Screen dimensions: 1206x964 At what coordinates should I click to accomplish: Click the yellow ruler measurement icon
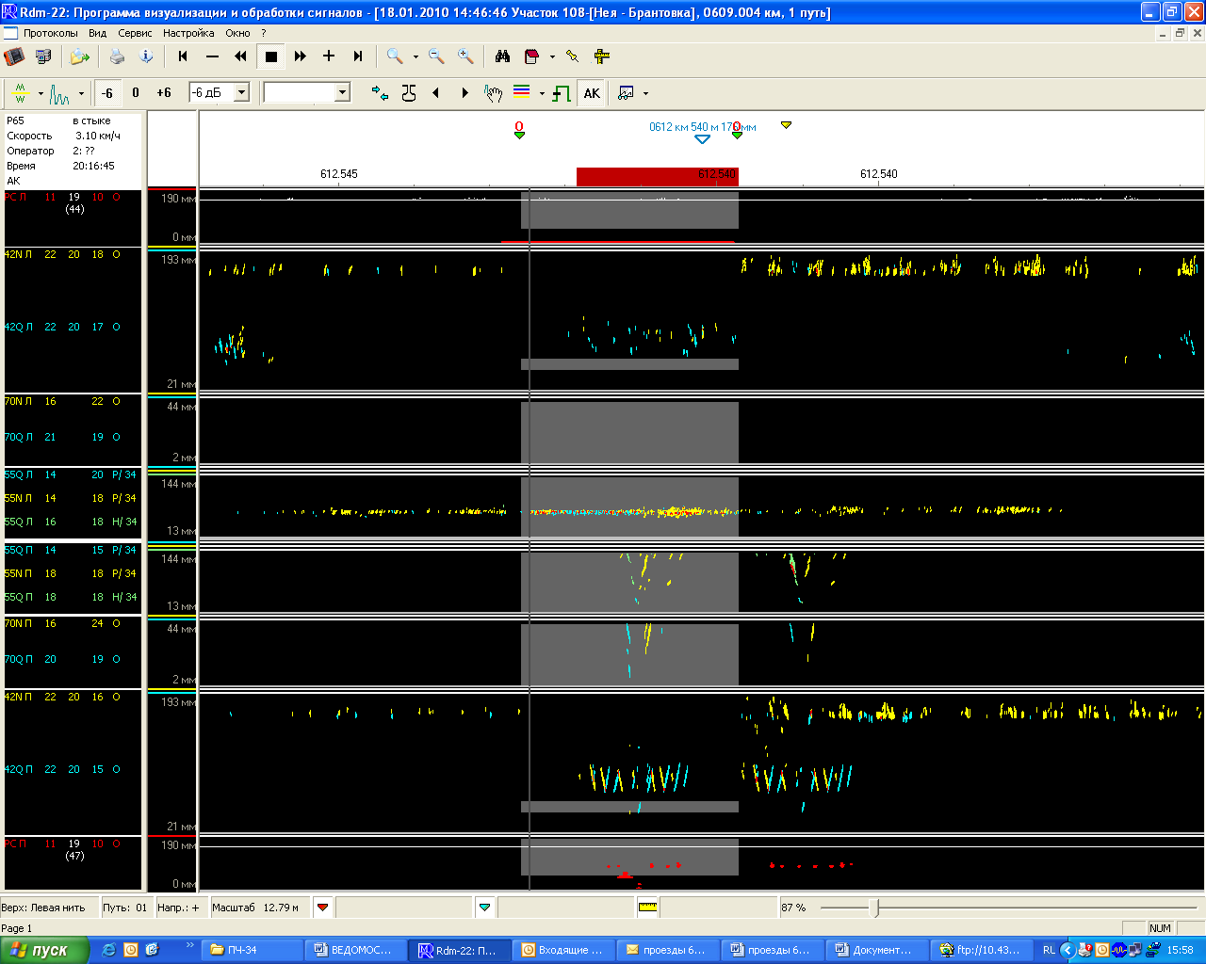[x=648, y=908]
